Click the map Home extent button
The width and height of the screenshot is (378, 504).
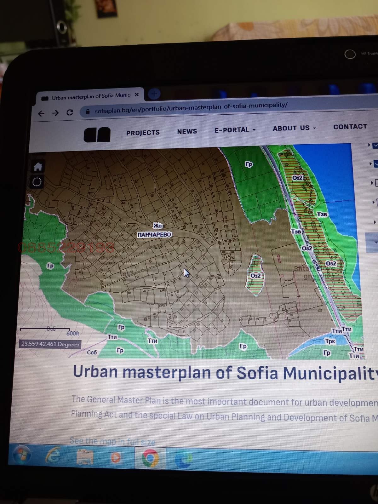pos(38,167)
